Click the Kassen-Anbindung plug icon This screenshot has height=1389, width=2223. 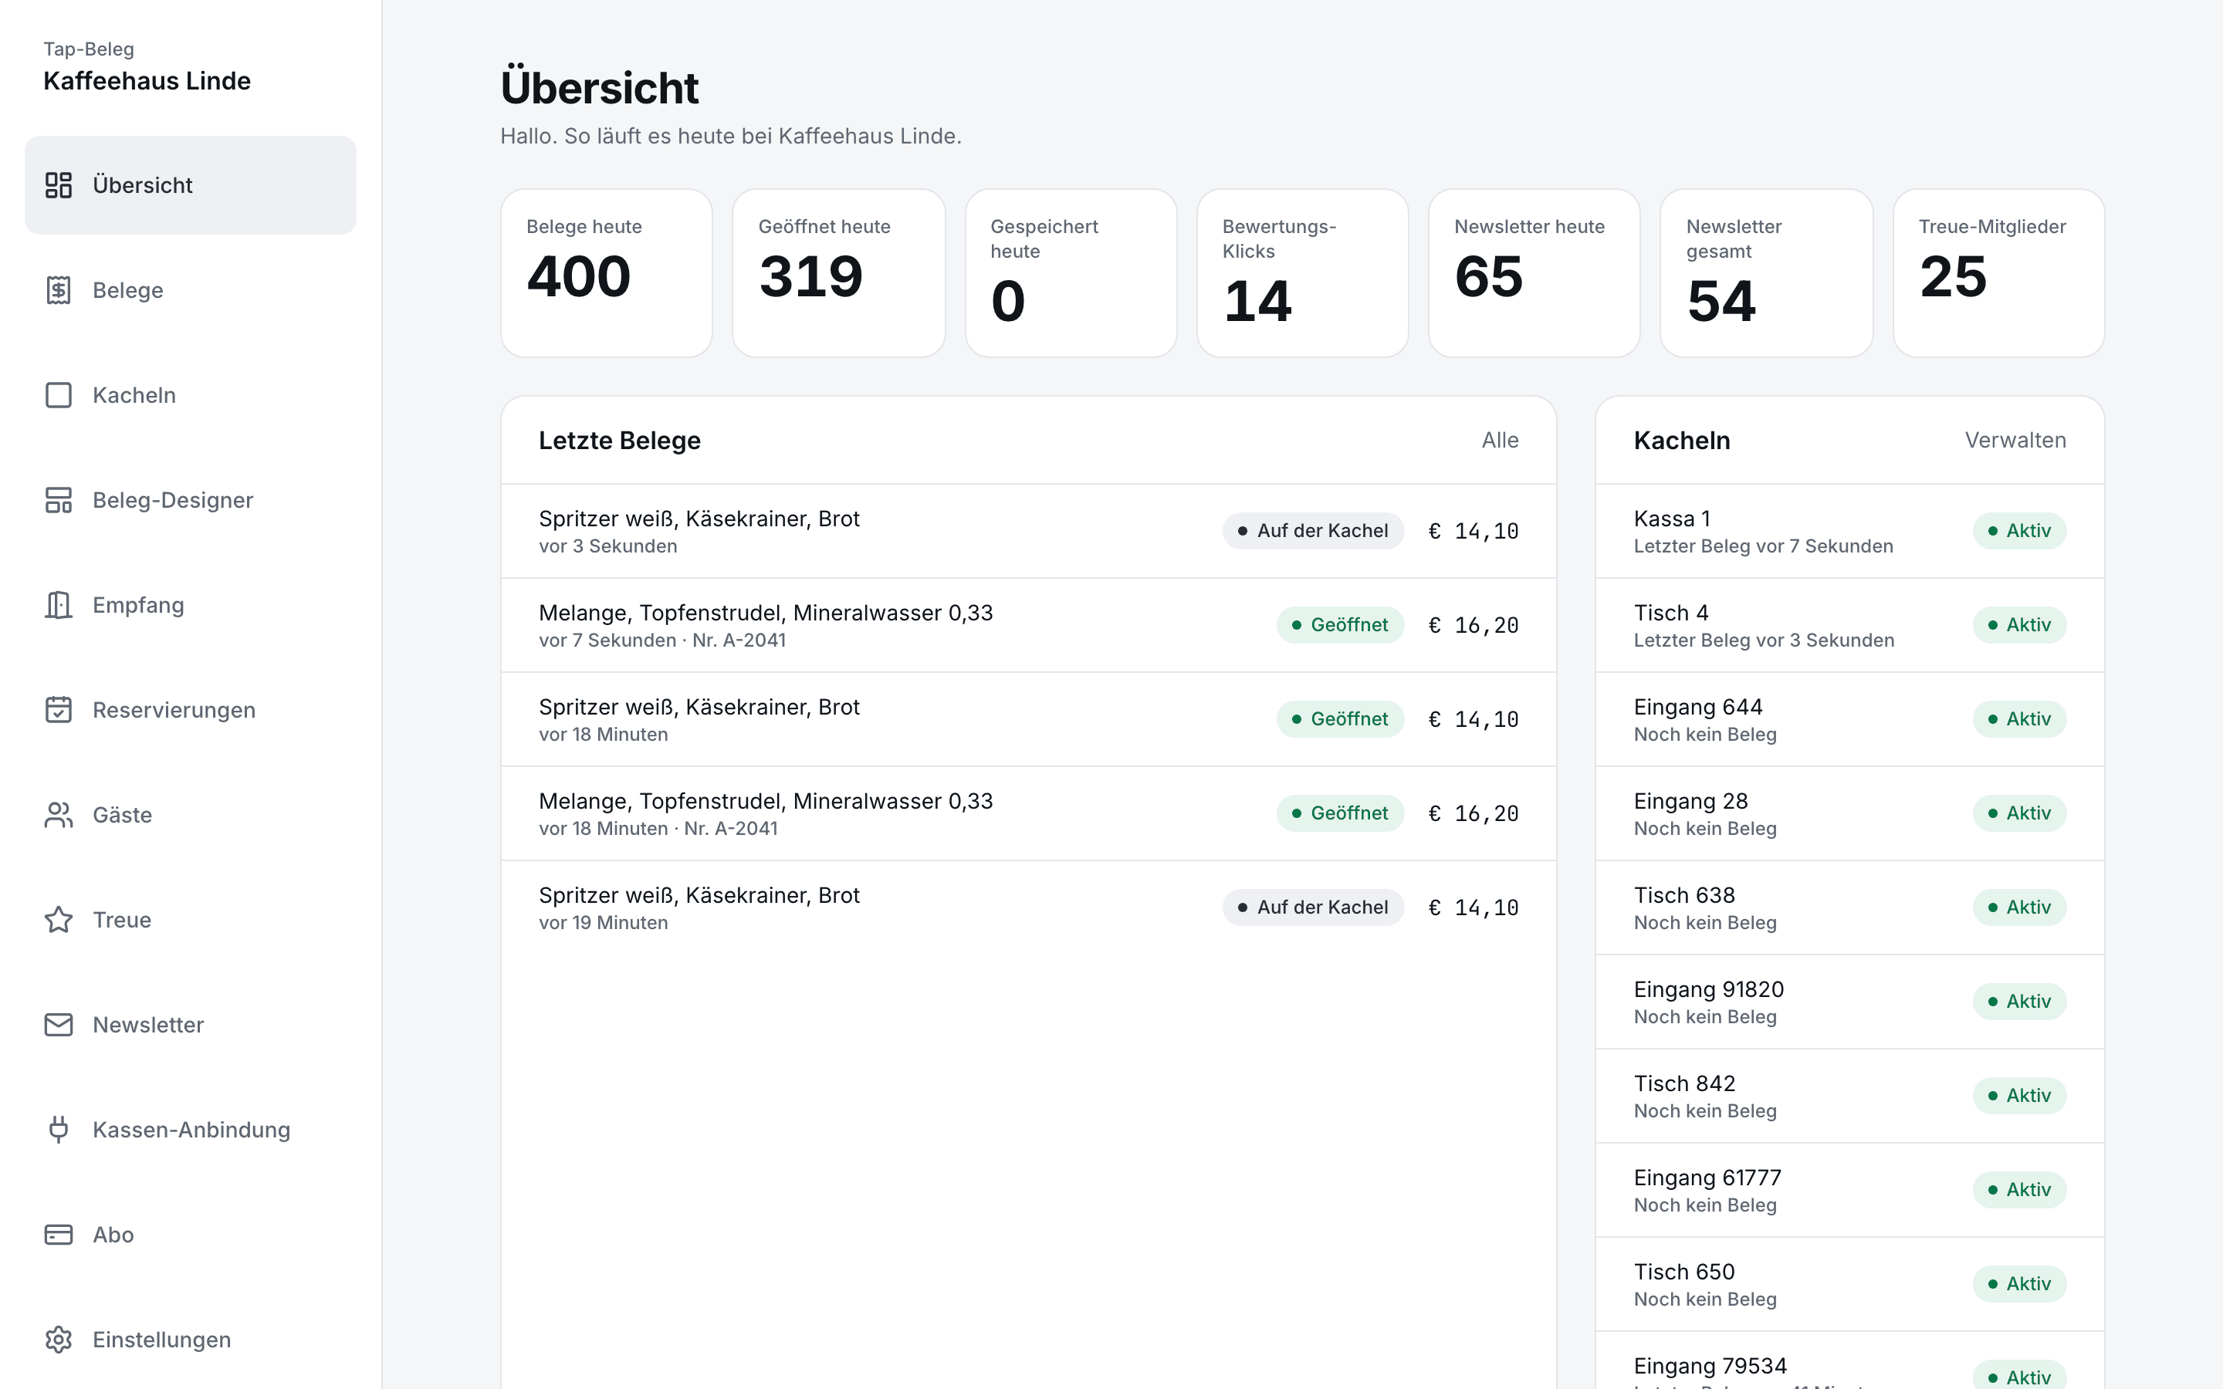tap(59, 1130)
